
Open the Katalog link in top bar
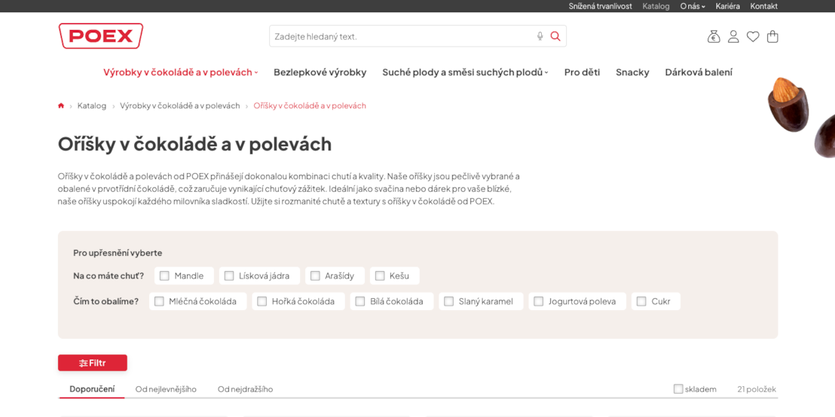656,6
